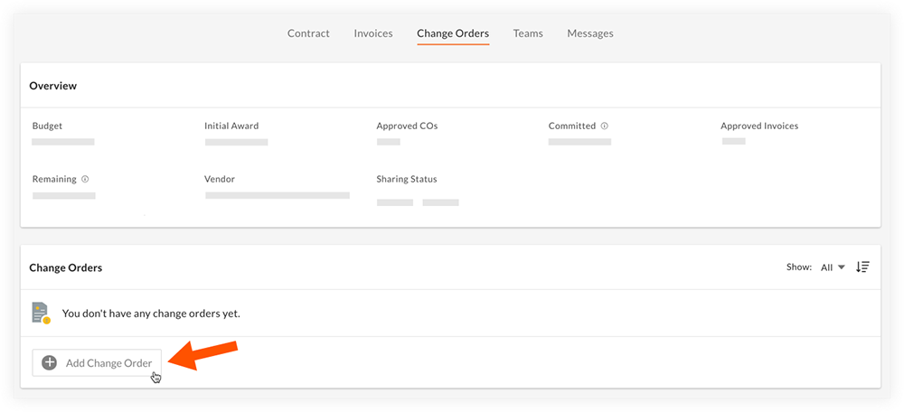
Task: Click the plus icon in Add Change Order
Action: pos(50,363)
